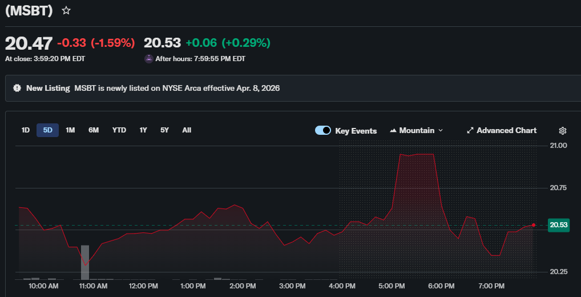Switch chart to 1M range
This screenshot has height=297, width=581.
[x=70, y=130]
